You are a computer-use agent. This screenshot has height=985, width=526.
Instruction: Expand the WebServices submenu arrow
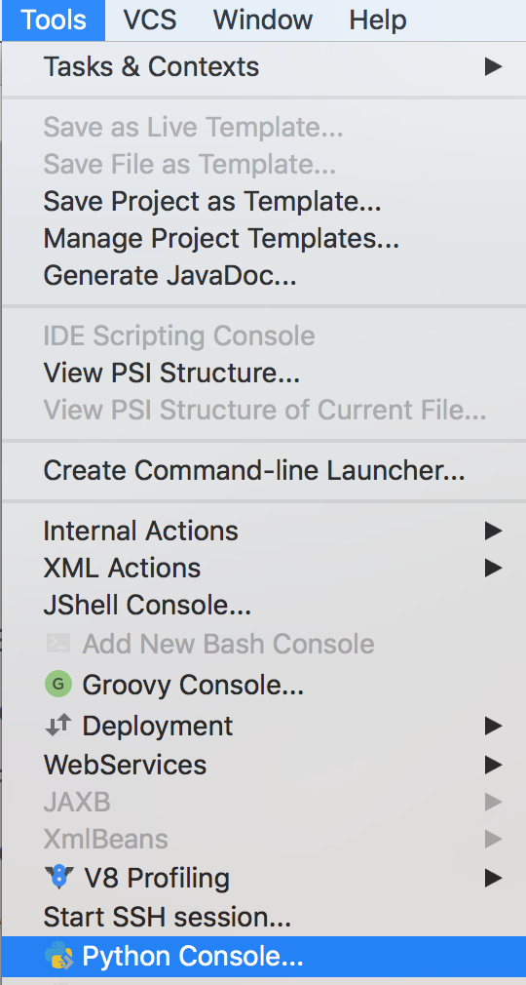493,765
